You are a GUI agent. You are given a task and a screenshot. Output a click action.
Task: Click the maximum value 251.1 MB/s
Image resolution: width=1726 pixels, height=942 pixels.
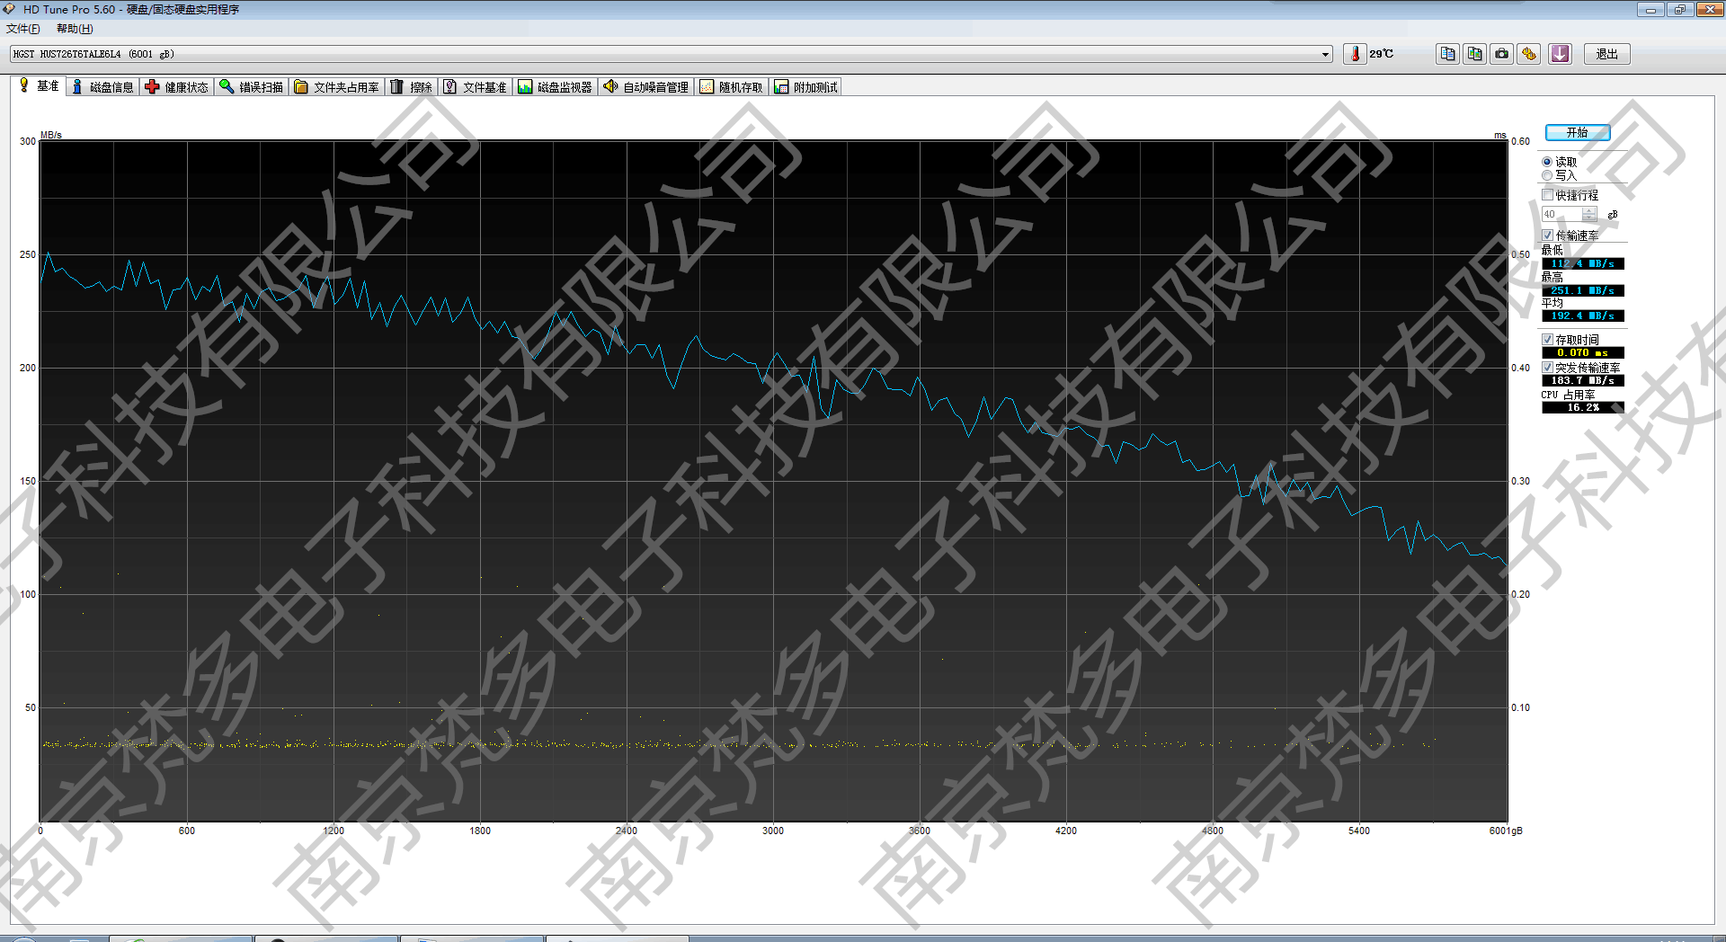pyautogui.click(x=1583, y=290)
